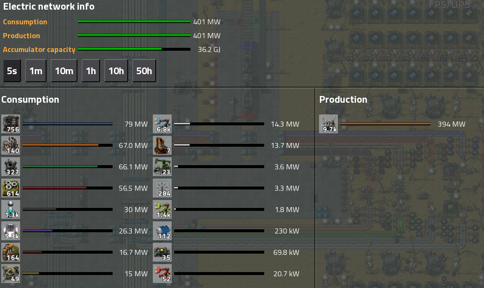This screenshot has width=484, height=288.
Task: Select the consumer icon showing 140 entities
Action: (11, 145)
